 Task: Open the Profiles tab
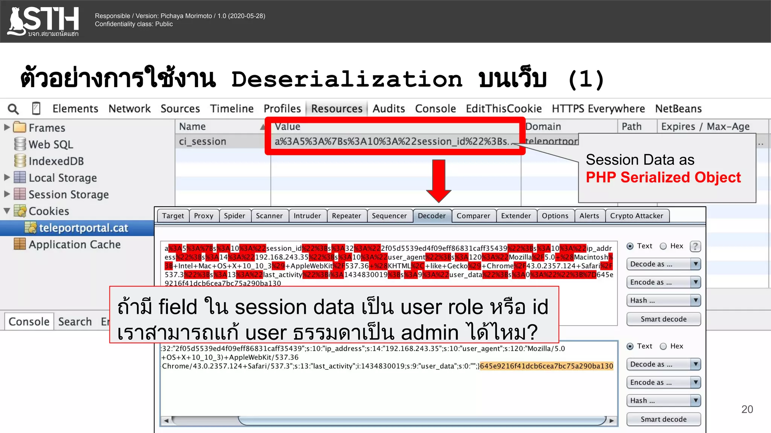(282, 109)
